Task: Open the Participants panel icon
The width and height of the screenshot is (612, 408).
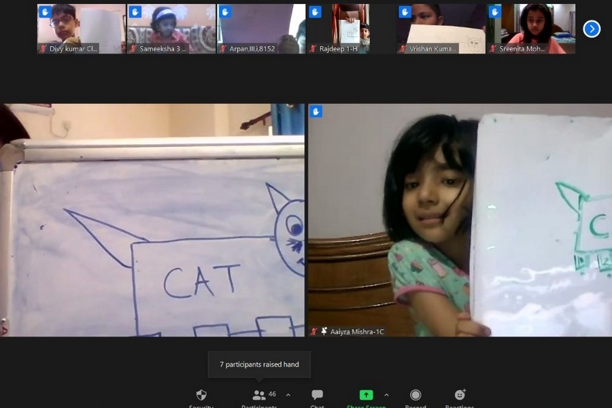Action: (258, 395)
